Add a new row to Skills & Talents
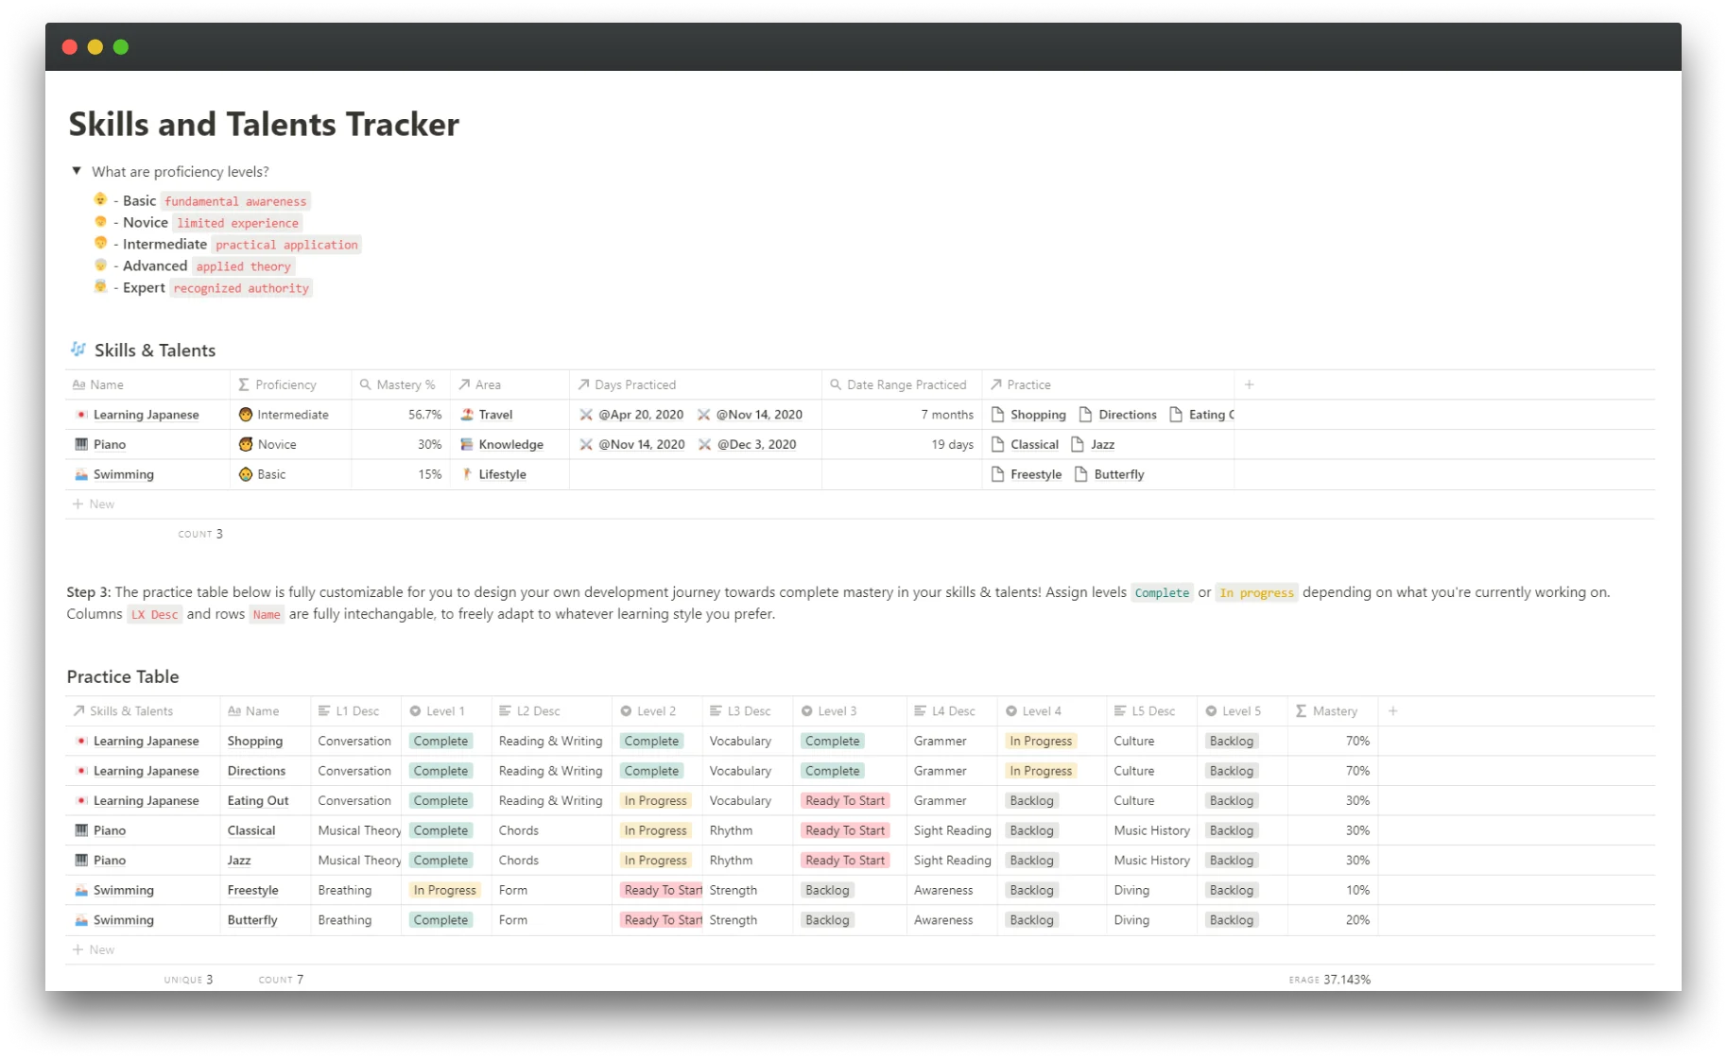 pos(94,504)
